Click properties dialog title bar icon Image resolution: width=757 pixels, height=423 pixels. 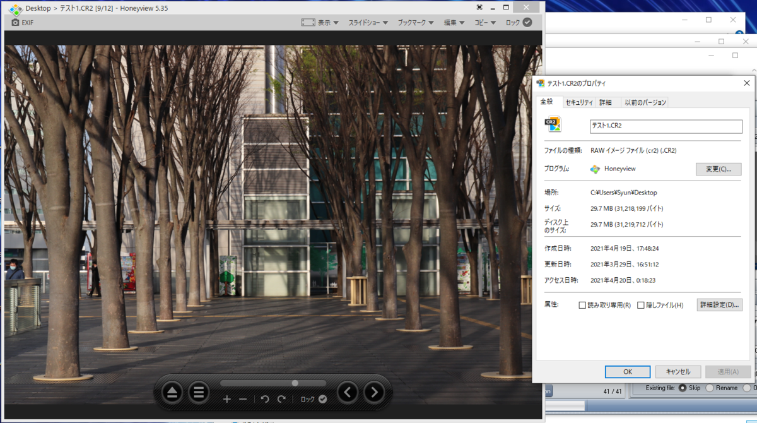coord(540,83)
